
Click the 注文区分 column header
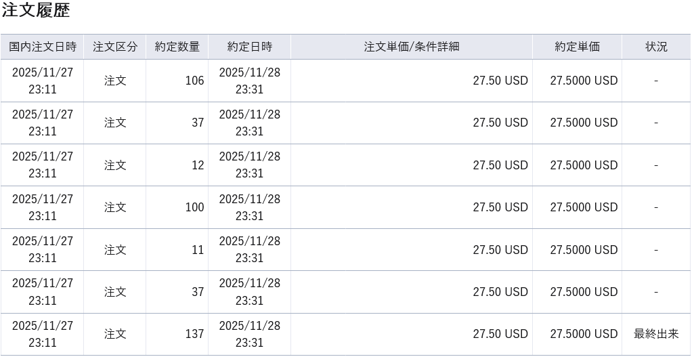tap(115, 47)
